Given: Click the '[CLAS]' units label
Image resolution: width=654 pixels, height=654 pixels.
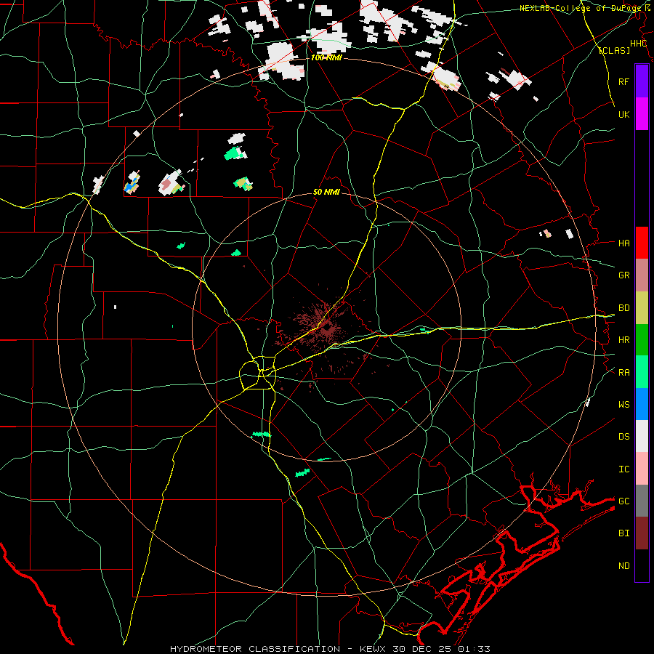Looking at the screenshot, I should [x=614, y=50].
